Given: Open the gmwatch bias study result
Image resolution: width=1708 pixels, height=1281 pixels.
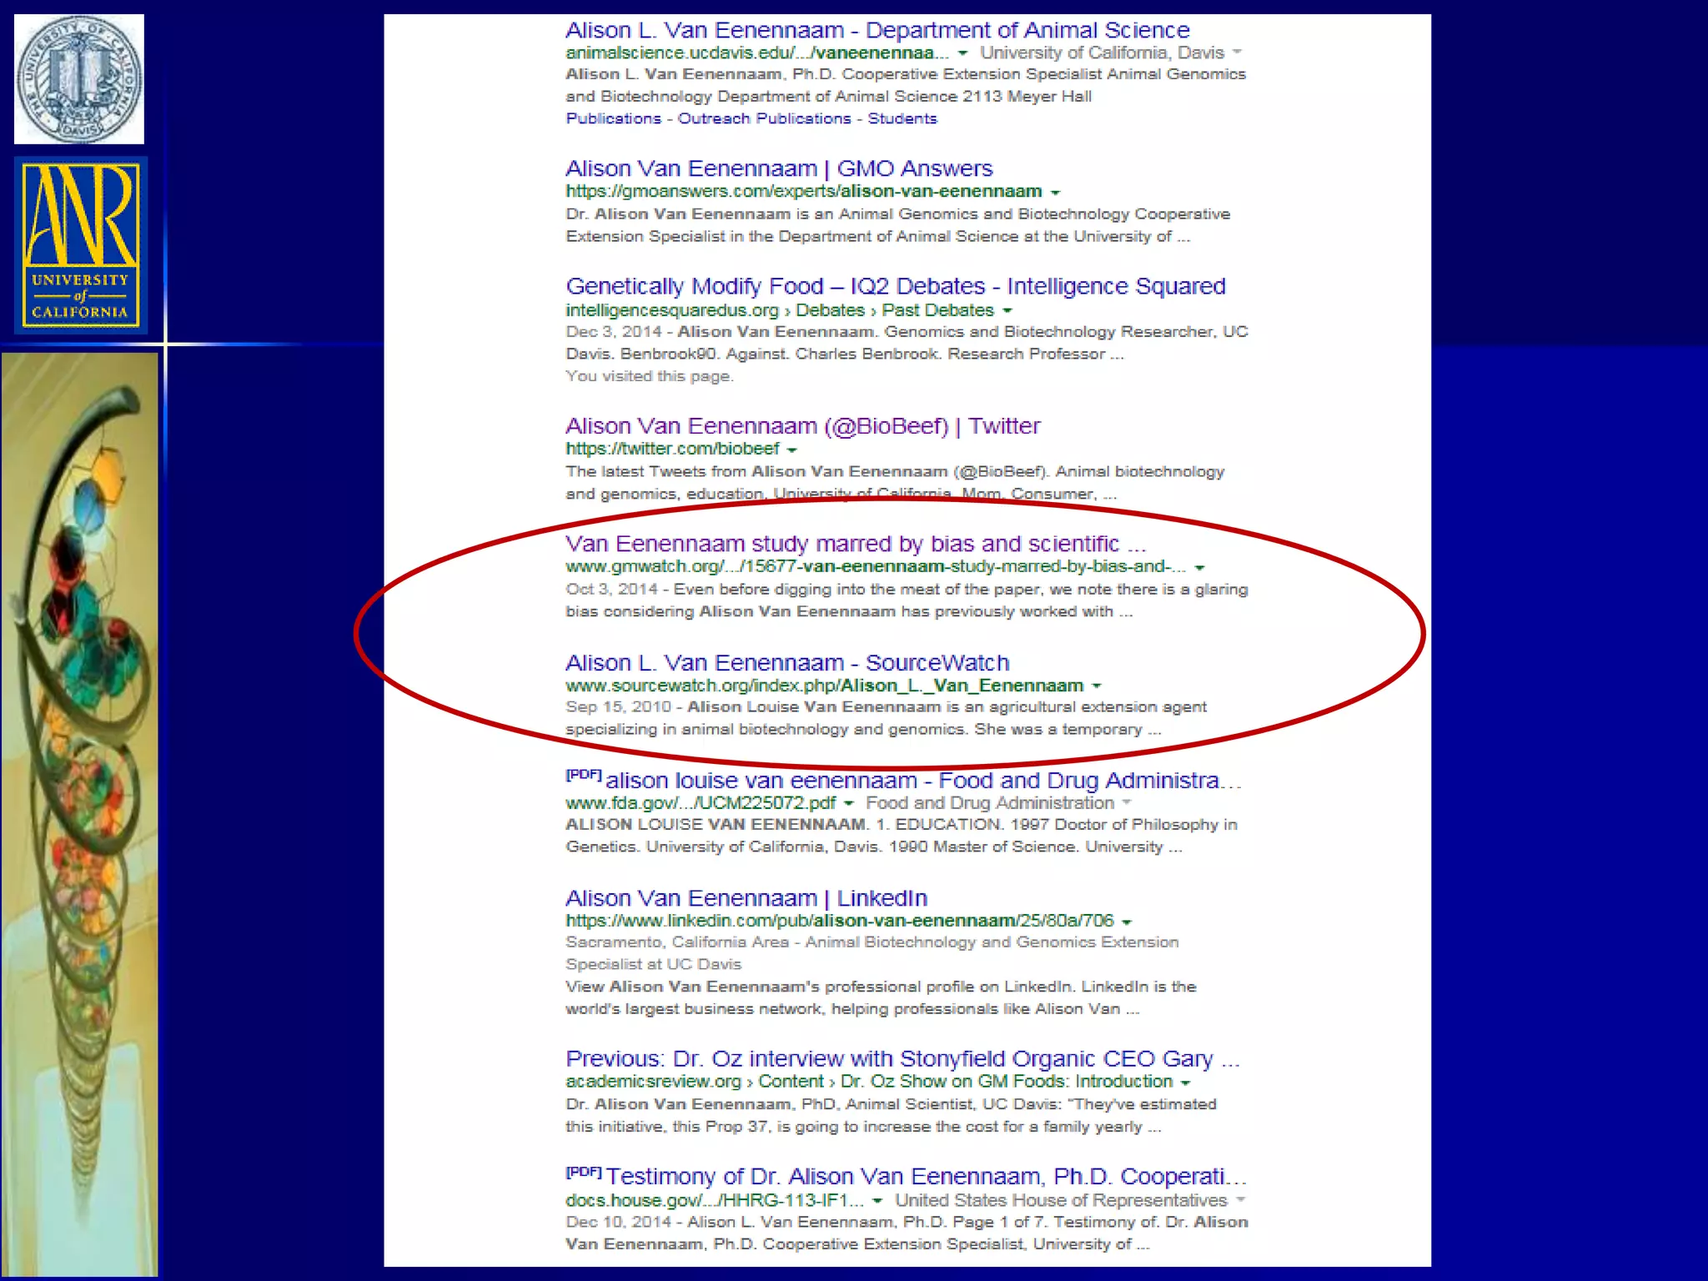Looking at the screenshot, I should 855,544.
